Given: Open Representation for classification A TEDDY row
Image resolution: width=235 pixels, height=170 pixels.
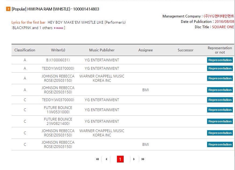Looking at the screenshot, I should 220,68.
